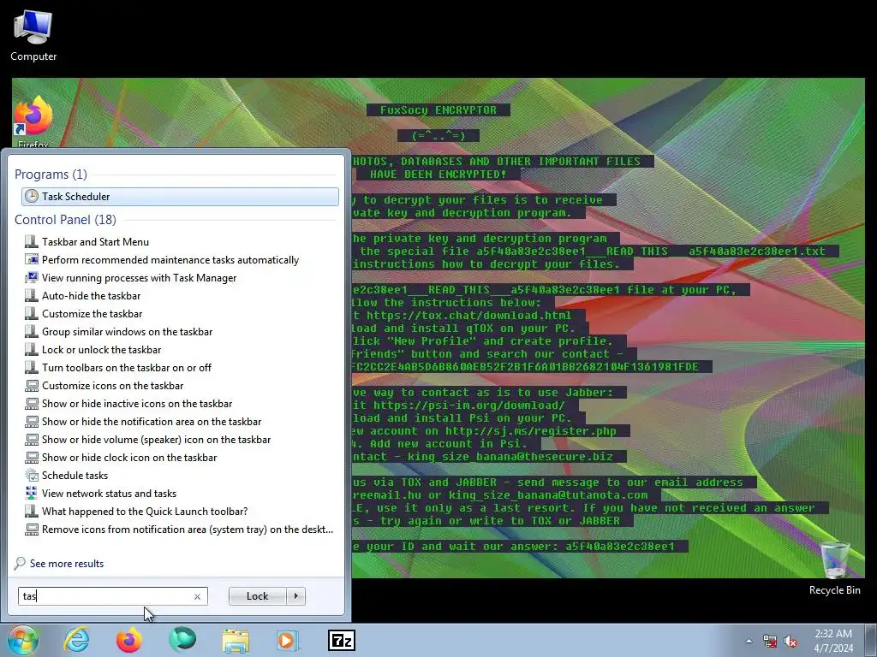The width and height of the screenshot is (877, 657).
Task: Open Internet Explorer from the taskbar
Action: [x=76, y=640]
